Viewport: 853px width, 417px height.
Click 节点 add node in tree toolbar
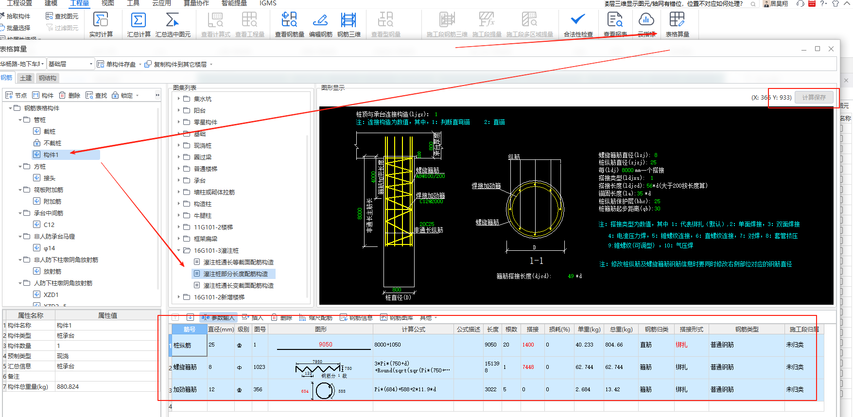pyautogui.click(x=16, y=95)
